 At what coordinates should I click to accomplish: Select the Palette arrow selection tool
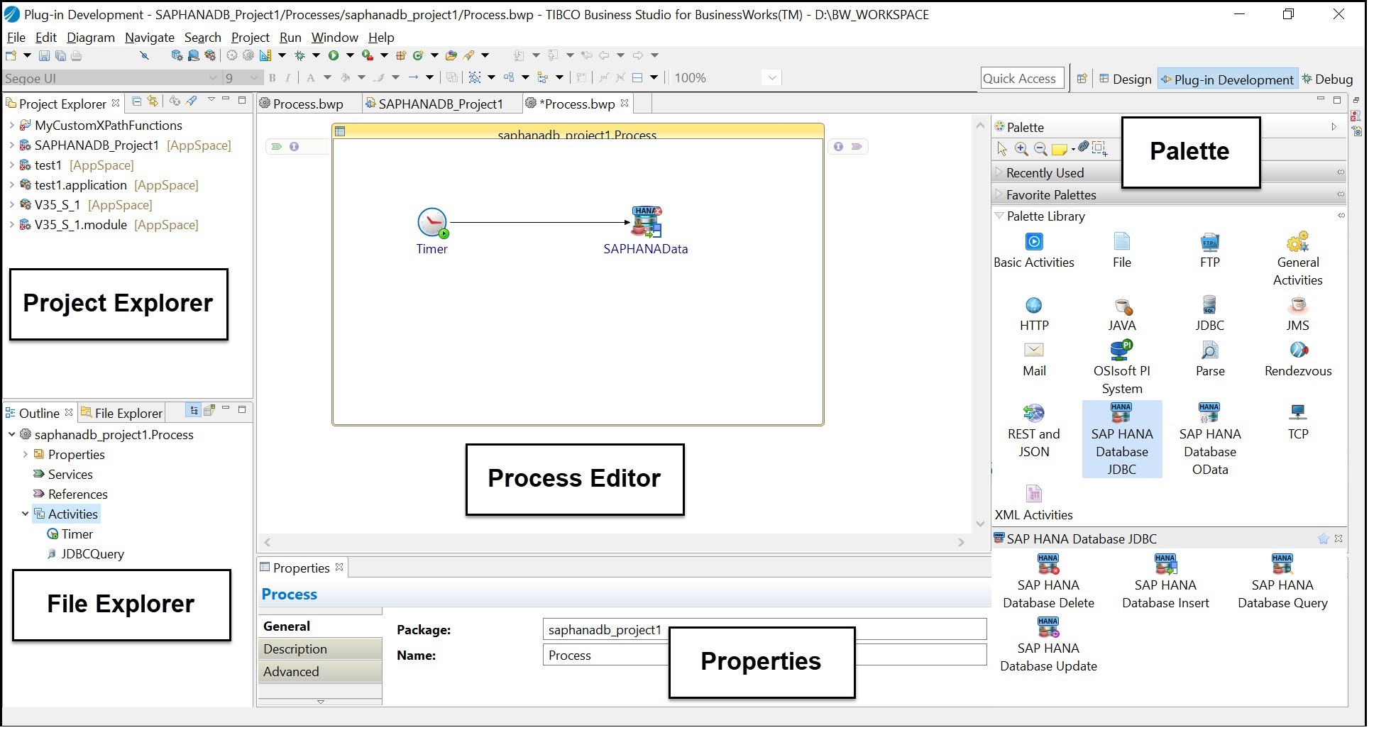tap(1002, 149)
